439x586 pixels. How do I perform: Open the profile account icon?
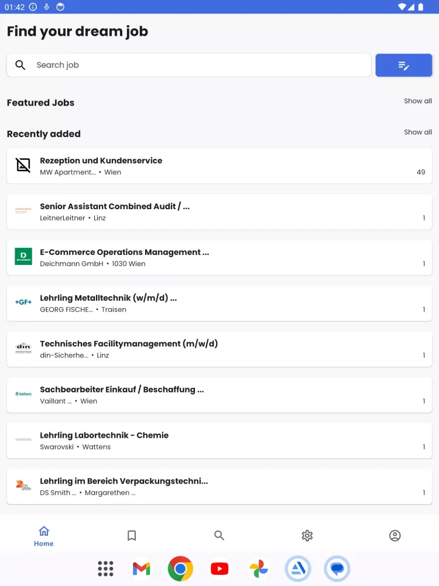(395, 535)
